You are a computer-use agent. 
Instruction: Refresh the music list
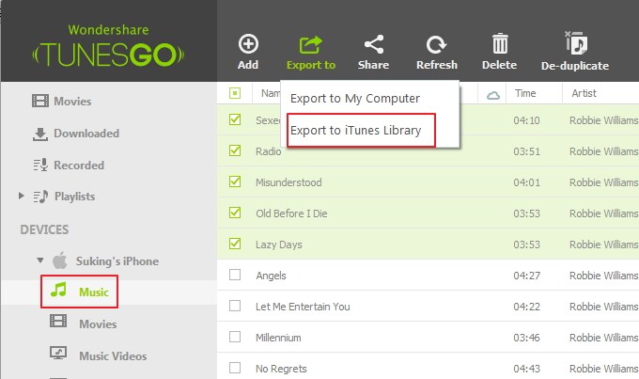436,45
